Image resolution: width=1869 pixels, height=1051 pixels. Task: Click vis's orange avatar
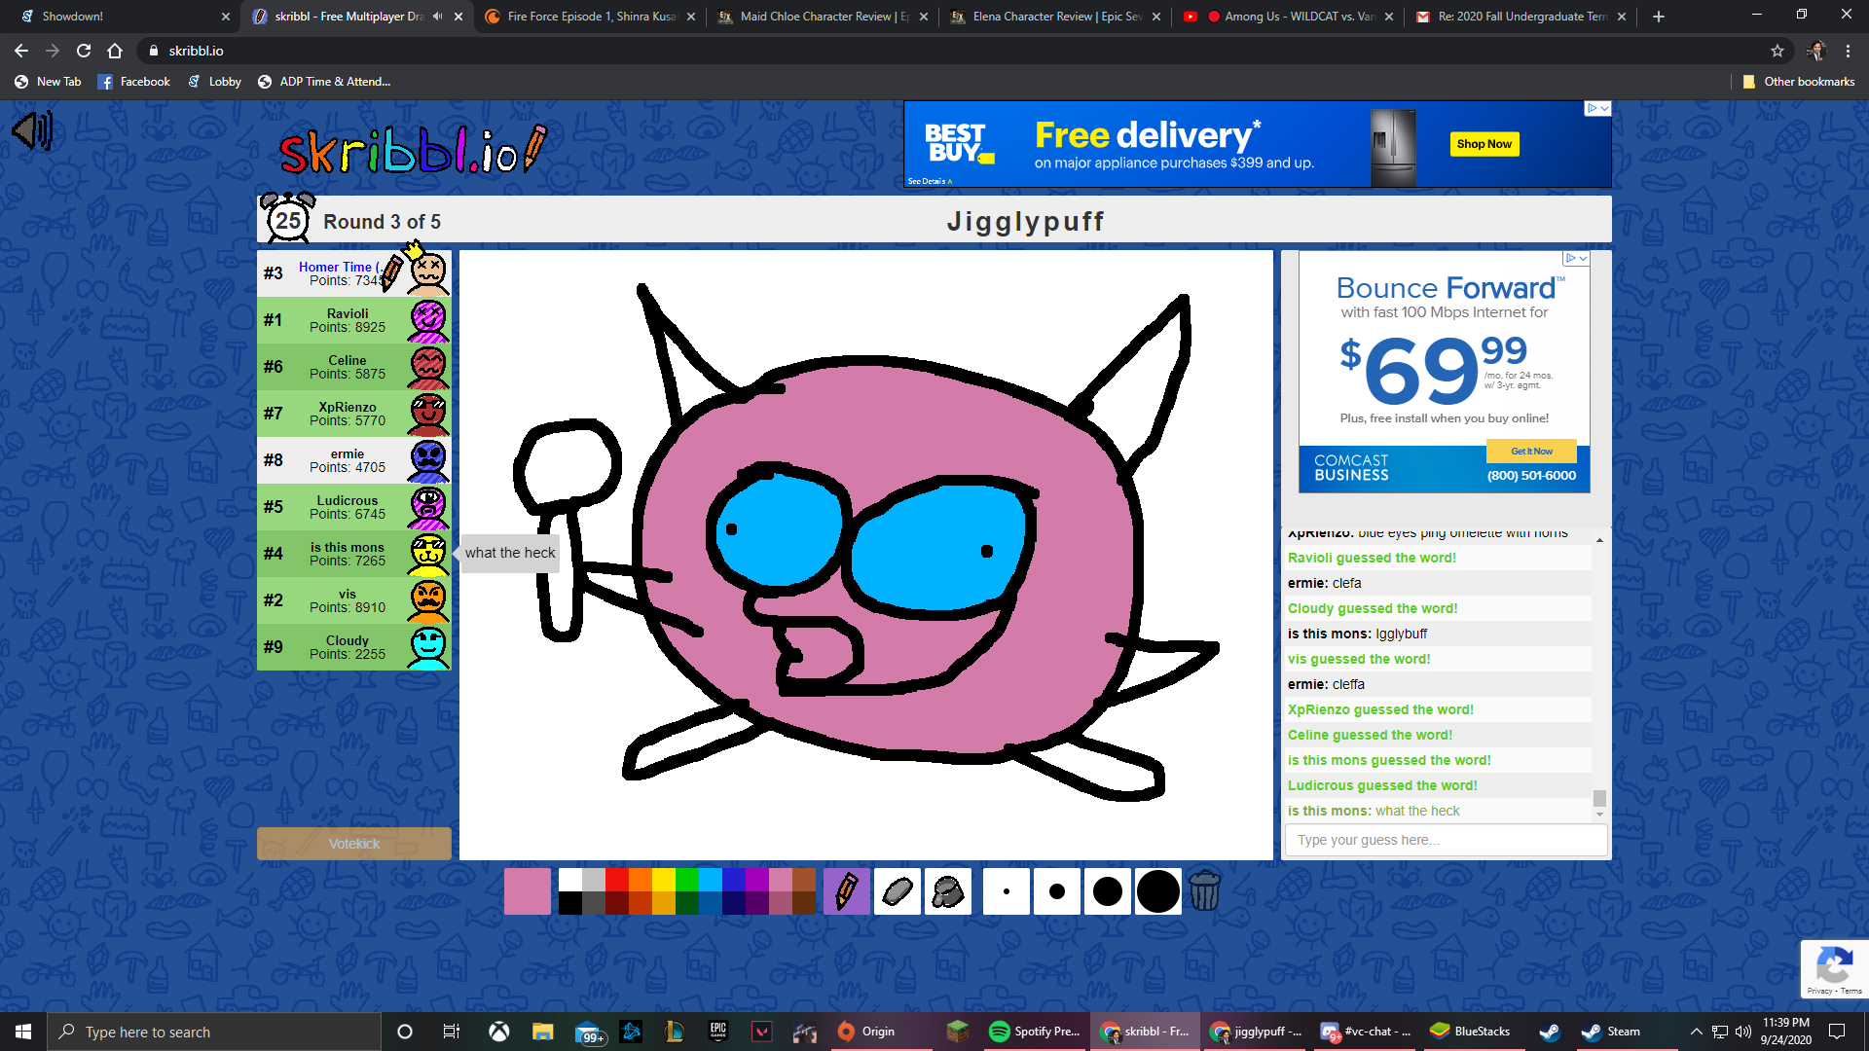[428, 600]
